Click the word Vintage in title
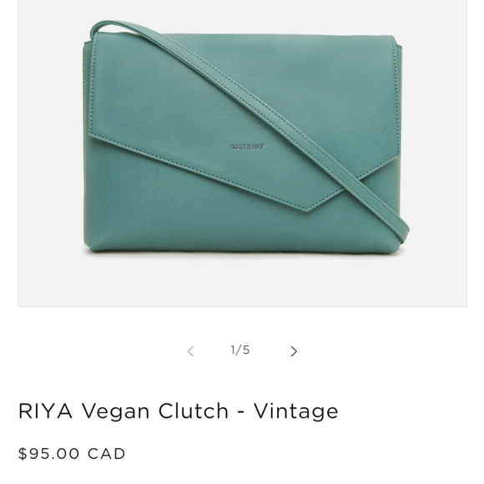 point(296,411)
